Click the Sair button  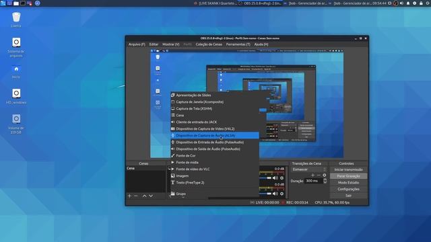(349, 196)
